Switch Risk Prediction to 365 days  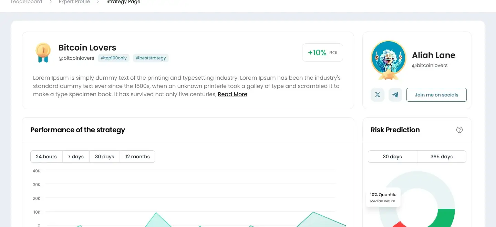point(441,157)
